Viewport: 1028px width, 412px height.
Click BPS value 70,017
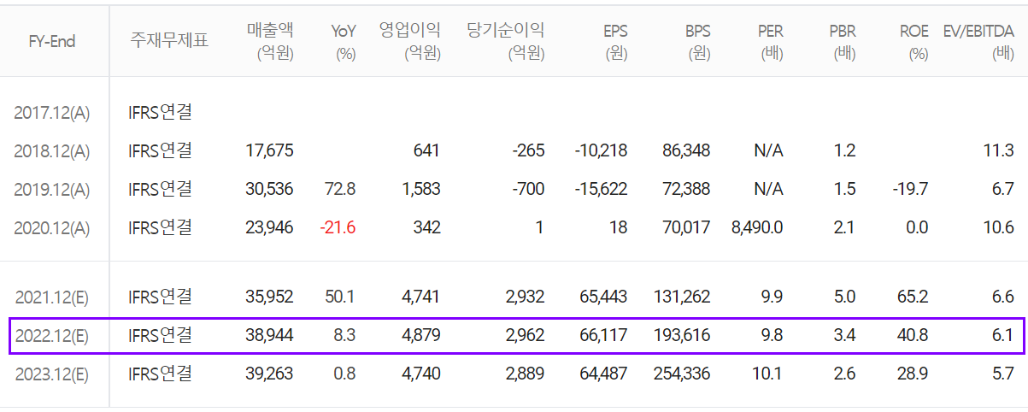[x=686, y=228]
